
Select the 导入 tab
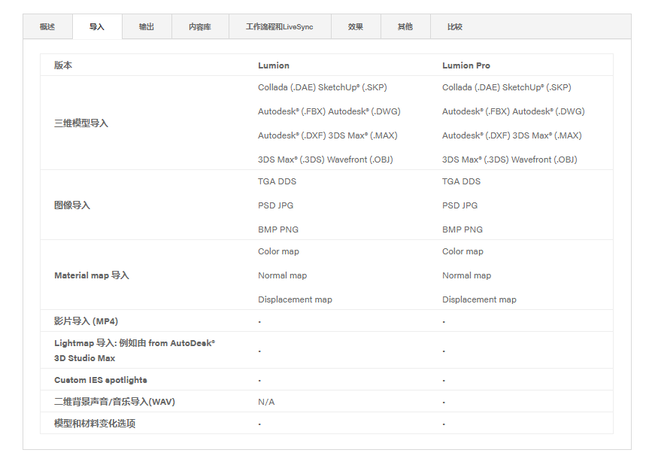point(97,27)
